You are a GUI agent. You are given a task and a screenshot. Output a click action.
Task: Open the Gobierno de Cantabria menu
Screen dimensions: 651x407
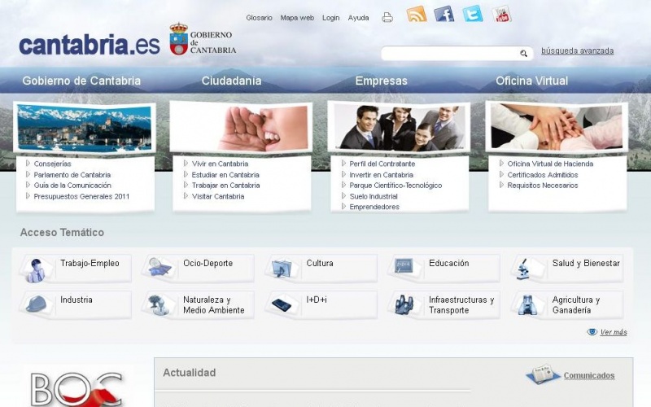point(81,81)
